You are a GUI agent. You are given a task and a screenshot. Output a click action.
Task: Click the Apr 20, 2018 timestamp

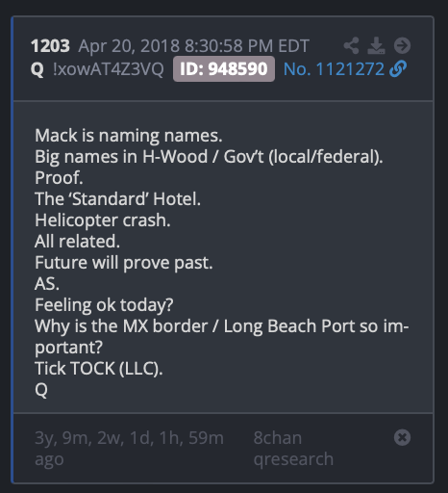point(194,46)
